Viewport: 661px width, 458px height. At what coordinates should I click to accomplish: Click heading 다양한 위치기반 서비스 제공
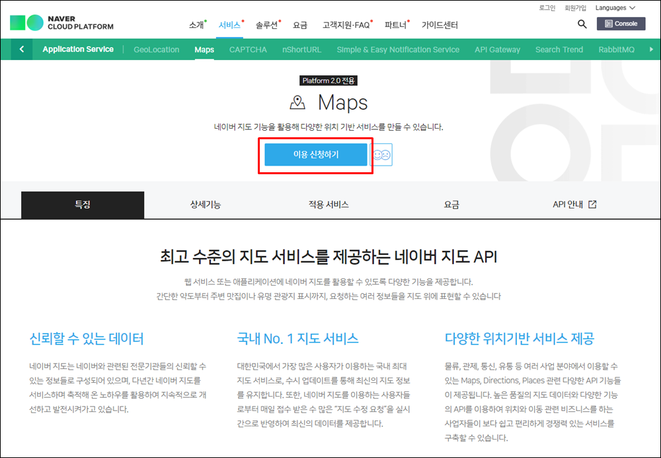click(x=520, y=339)
